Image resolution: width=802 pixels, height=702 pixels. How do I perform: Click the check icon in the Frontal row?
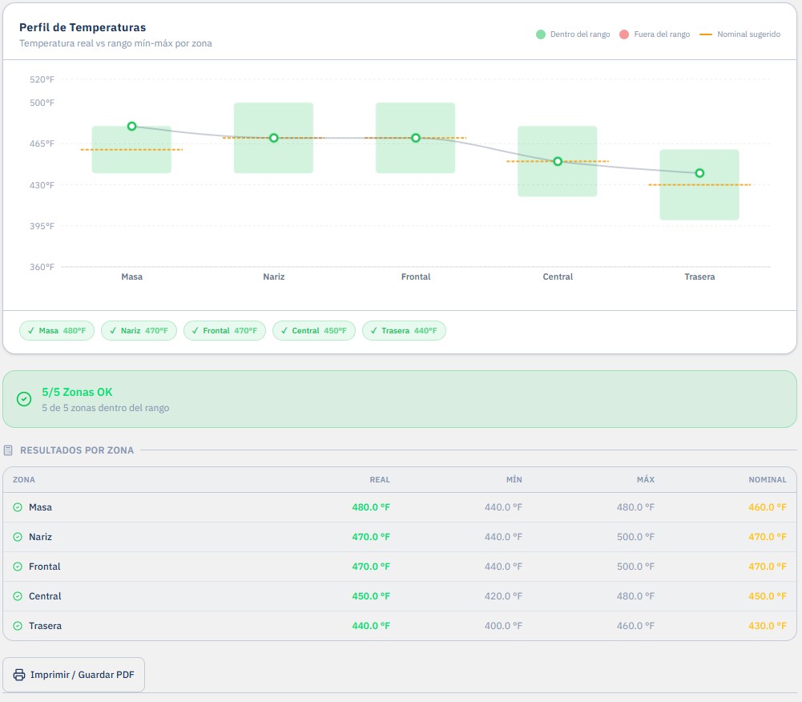(18, 567)
